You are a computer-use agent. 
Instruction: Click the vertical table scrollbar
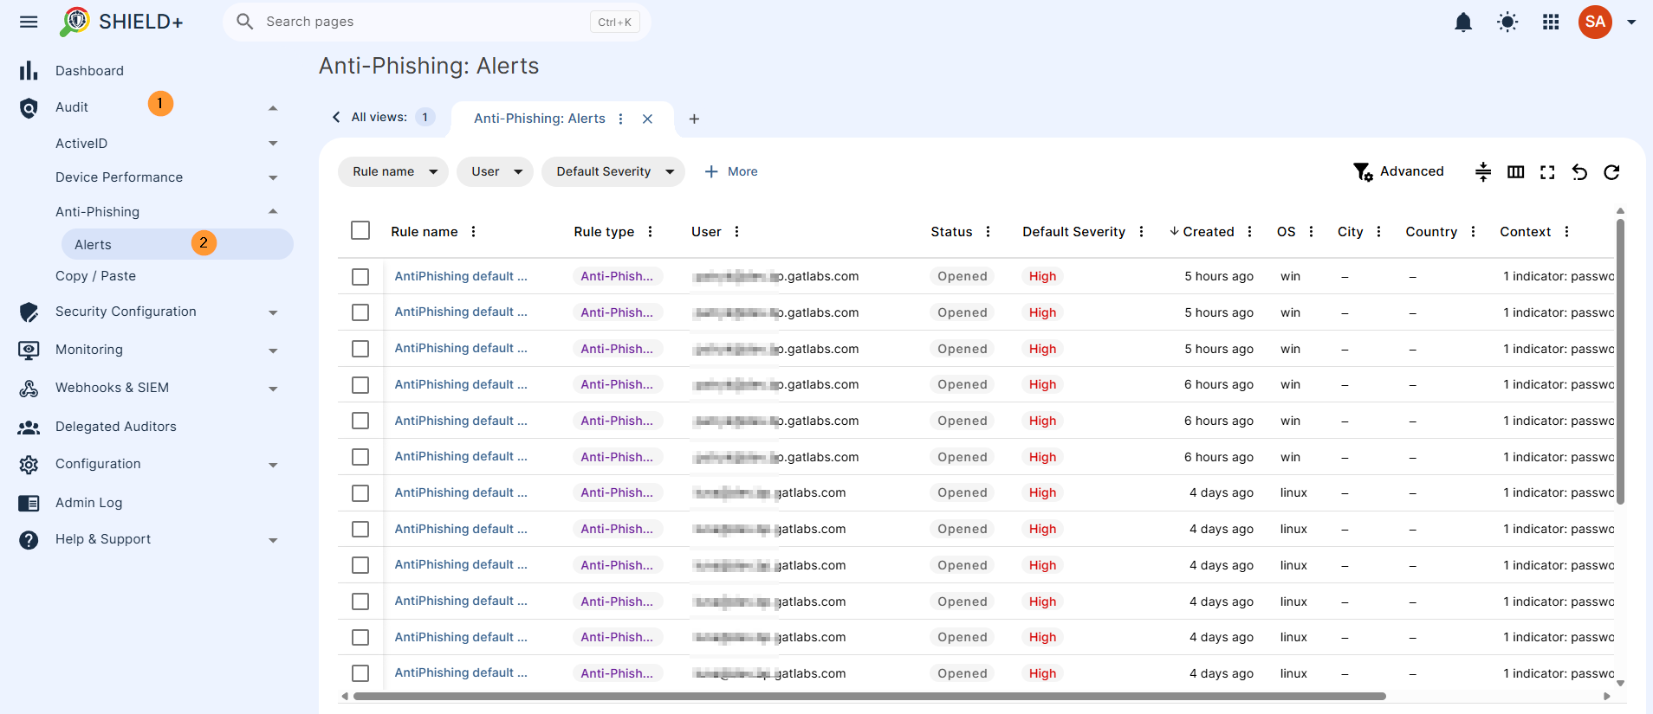pyautogui.click(x=1620, y=361)
